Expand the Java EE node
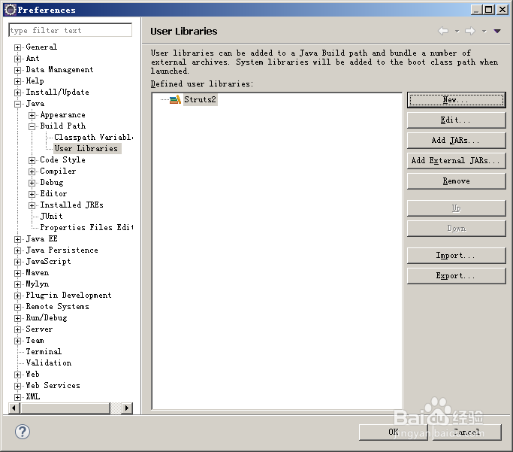 click(x=18, y=240)
